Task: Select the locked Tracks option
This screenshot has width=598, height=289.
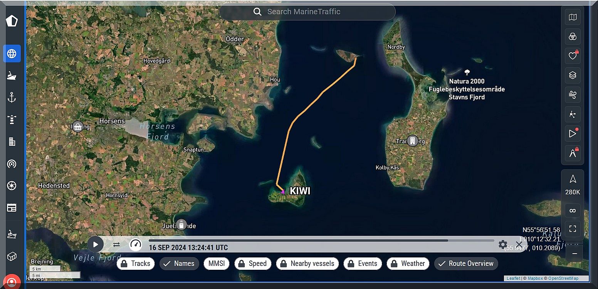Action: [x=136, y=264]
